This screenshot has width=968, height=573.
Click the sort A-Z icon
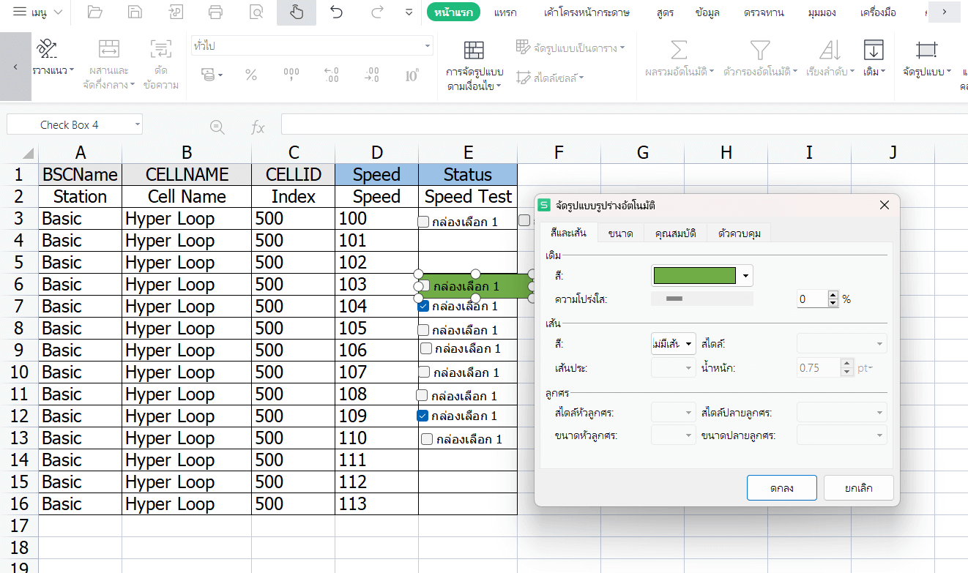(830, 51)
